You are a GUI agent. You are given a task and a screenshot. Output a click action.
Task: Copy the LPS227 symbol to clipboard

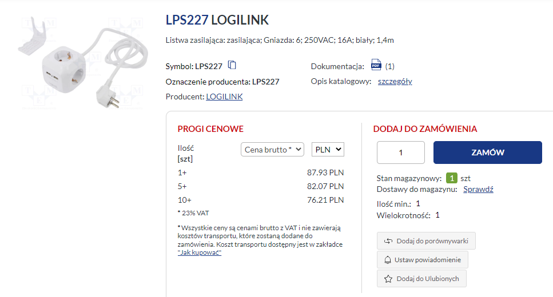(232, 65)
